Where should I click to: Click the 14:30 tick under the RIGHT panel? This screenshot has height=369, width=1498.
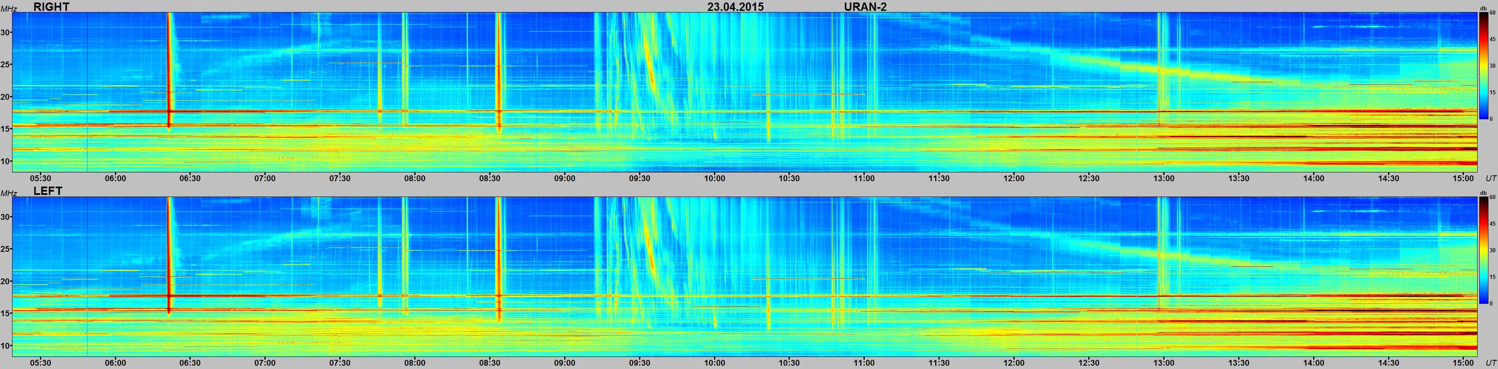pyautogui.click(x=1388, y=178)
